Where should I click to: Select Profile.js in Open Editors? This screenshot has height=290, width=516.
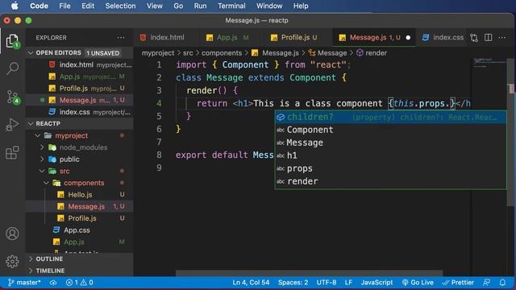(x=80, y=89)
